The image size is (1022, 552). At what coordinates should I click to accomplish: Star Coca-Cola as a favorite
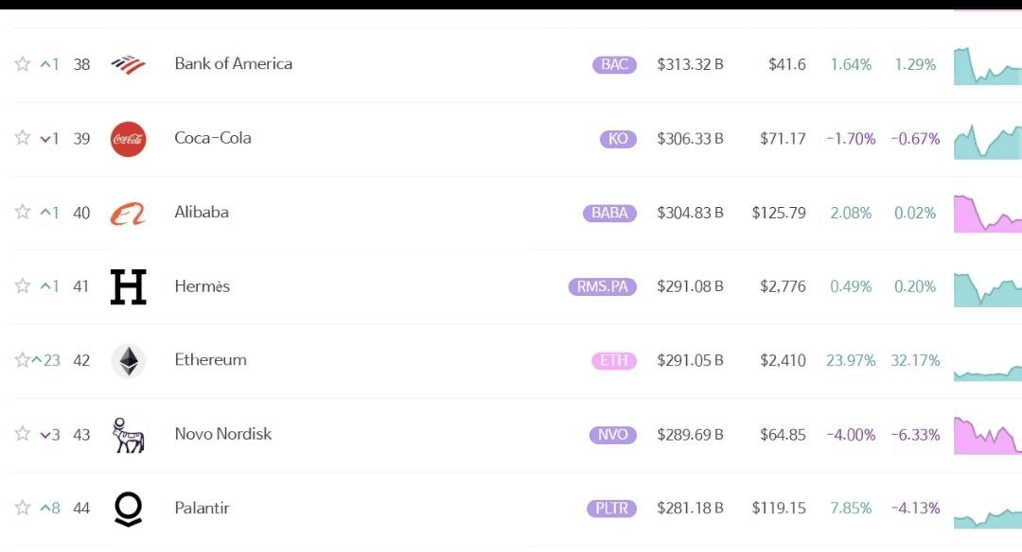(23, 138)
